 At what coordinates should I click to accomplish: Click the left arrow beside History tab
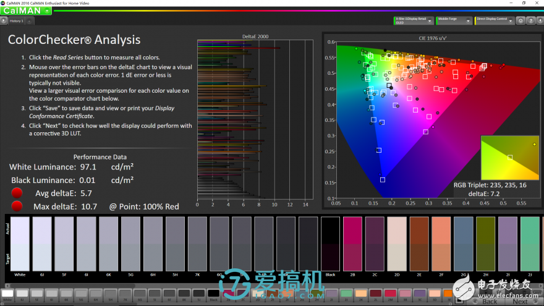pos(4,21)
